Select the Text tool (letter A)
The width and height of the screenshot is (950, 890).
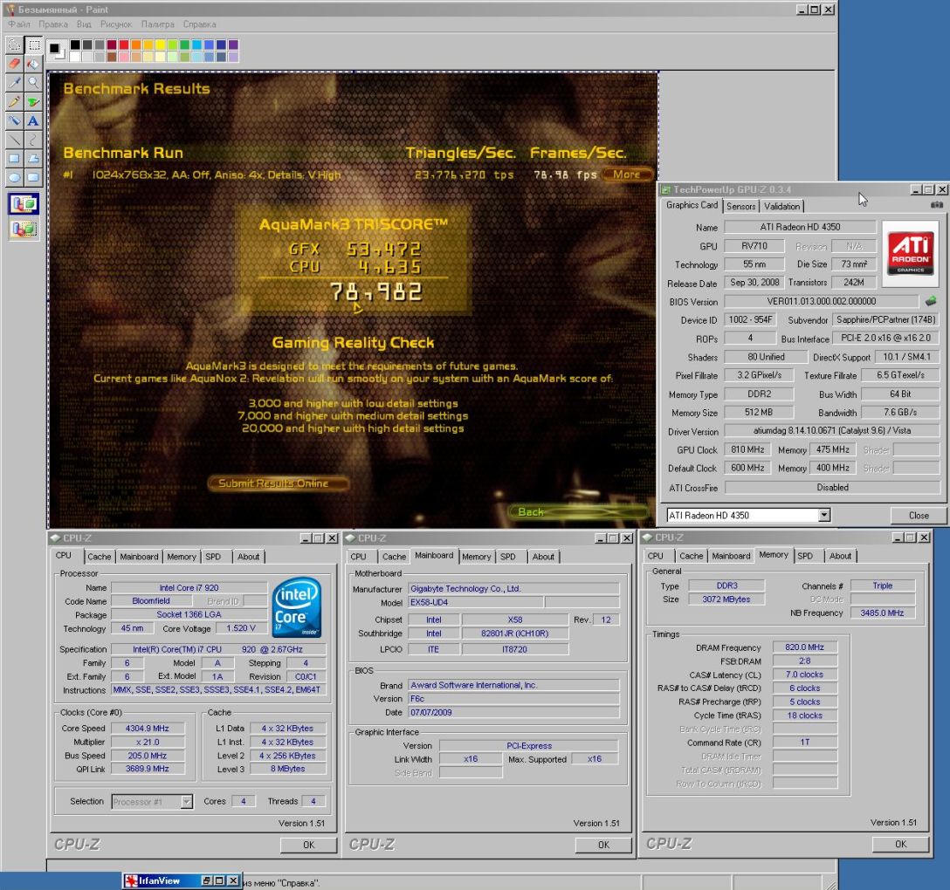[x=33, y=120]
